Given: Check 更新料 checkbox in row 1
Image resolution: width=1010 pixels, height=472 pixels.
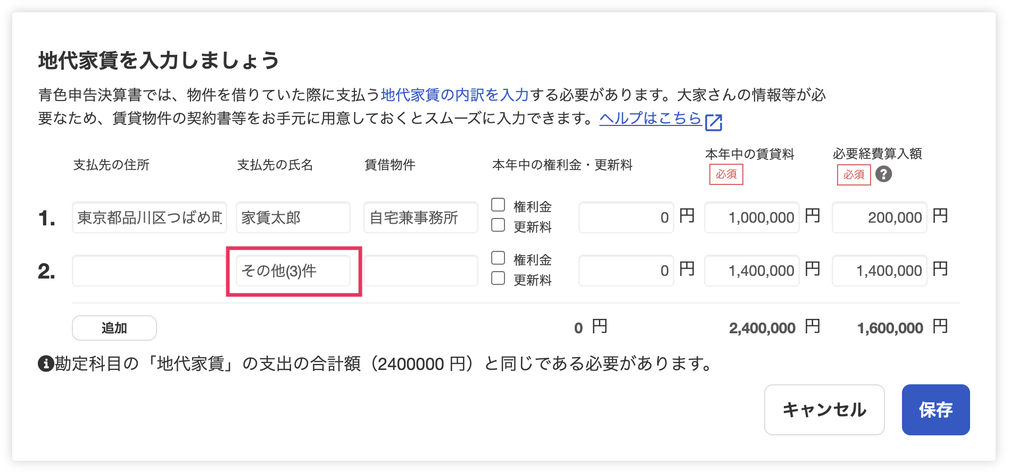Looking at the screenshot, I should point(498,225).
